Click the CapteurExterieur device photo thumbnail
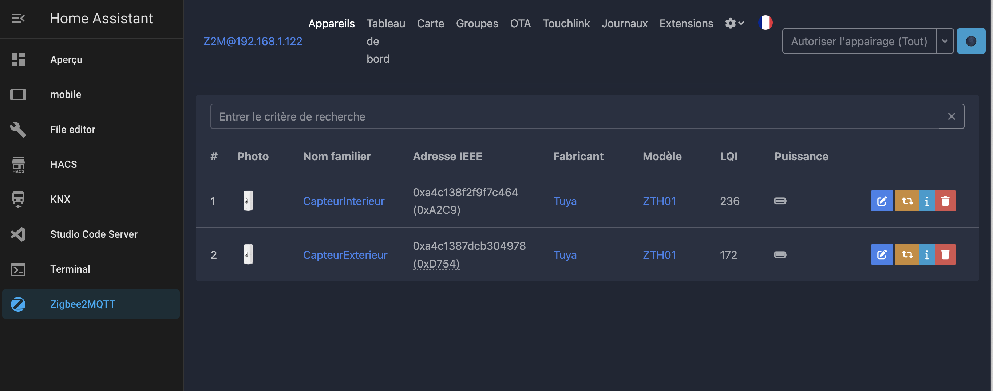Screen dimensions: 993x391 coord(248,254)
